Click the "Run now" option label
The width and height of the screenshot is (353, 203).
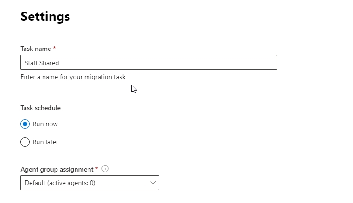coord(45,124)
